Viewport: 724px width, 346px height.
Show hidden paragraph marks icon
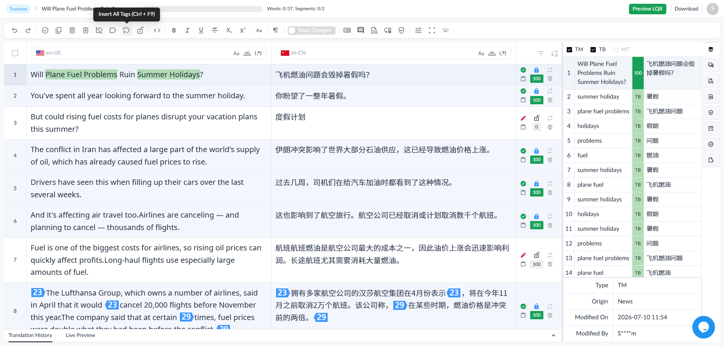pos(276,30)
